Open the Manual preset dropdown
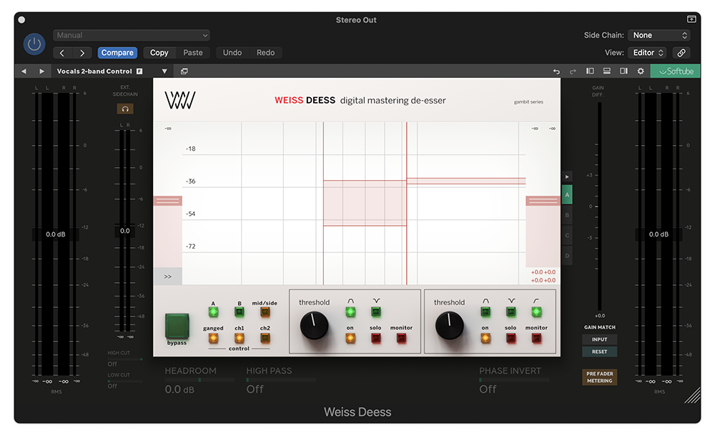 coord(132,35)
